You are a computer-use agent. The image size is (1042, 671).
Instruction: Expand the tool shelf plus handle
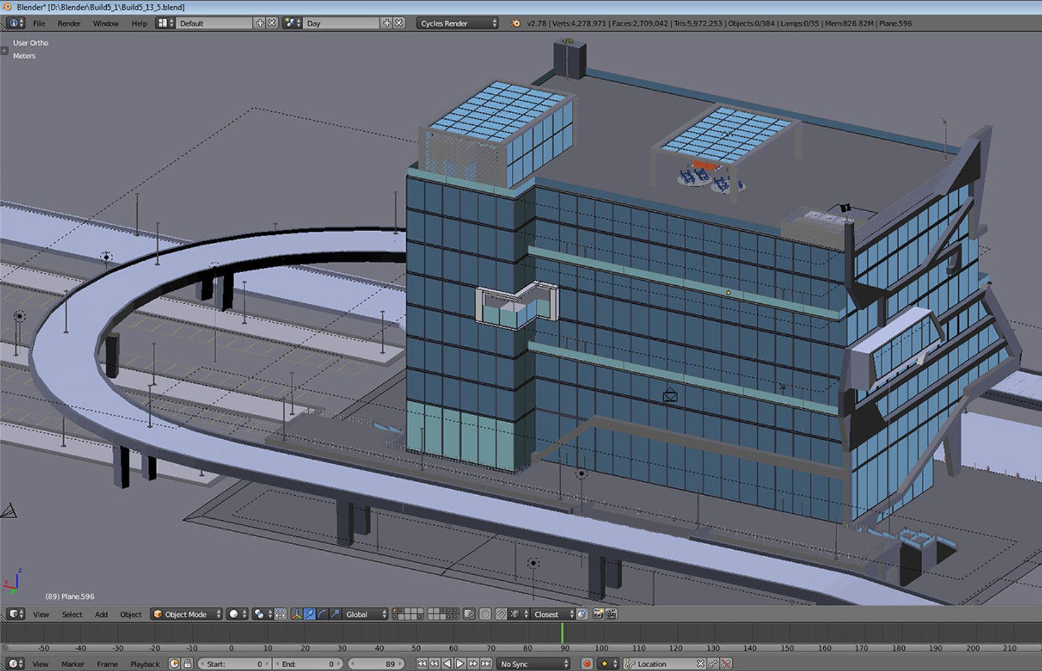(4, 50)
